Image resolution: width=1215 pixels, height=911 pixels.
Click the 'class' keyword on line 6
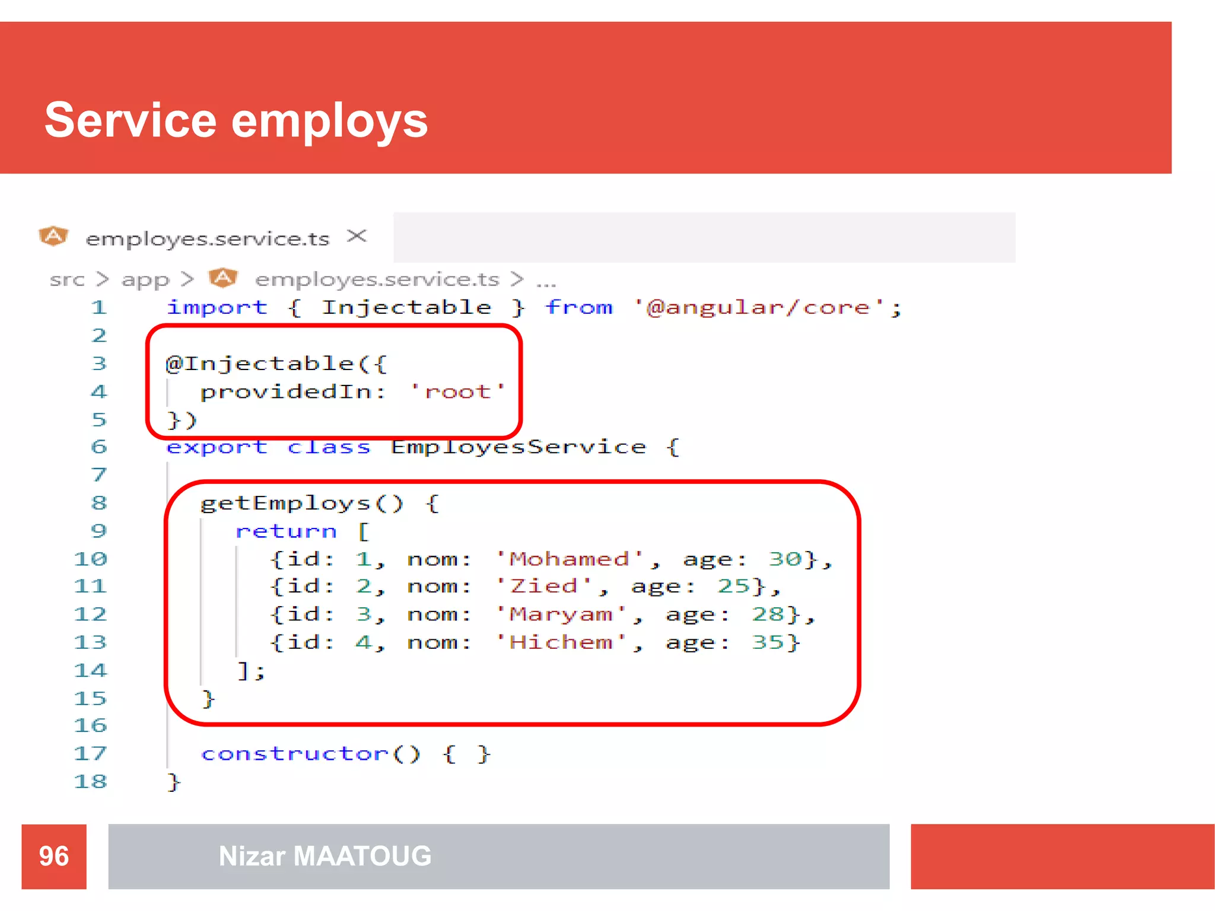point(329,447)
